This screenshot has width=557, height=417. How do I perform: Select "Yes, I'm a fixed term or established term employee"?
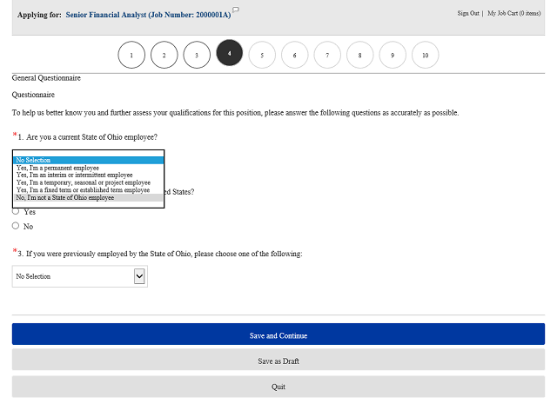click(x=89, y=190)
